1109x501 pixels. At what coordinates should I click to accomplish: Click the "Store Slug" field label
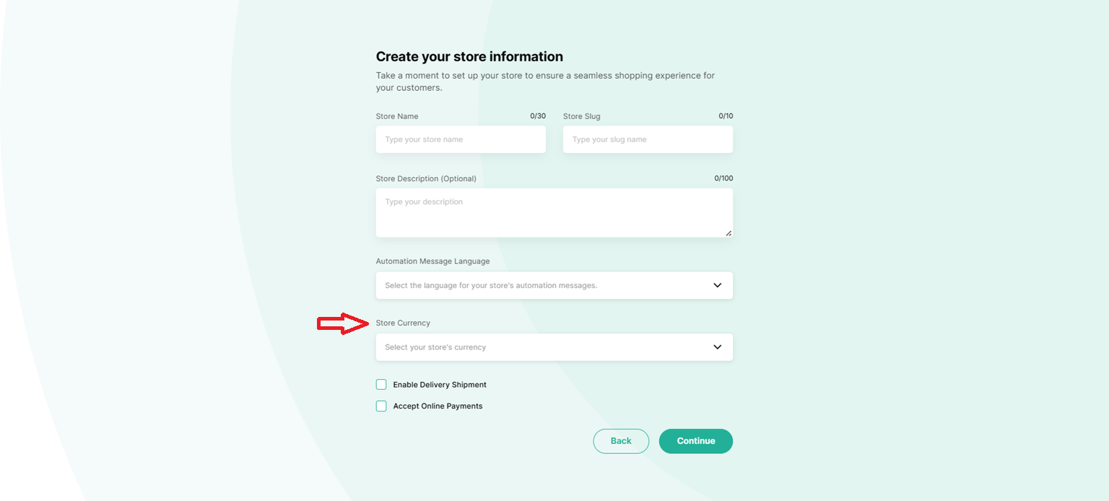[581, 116]
